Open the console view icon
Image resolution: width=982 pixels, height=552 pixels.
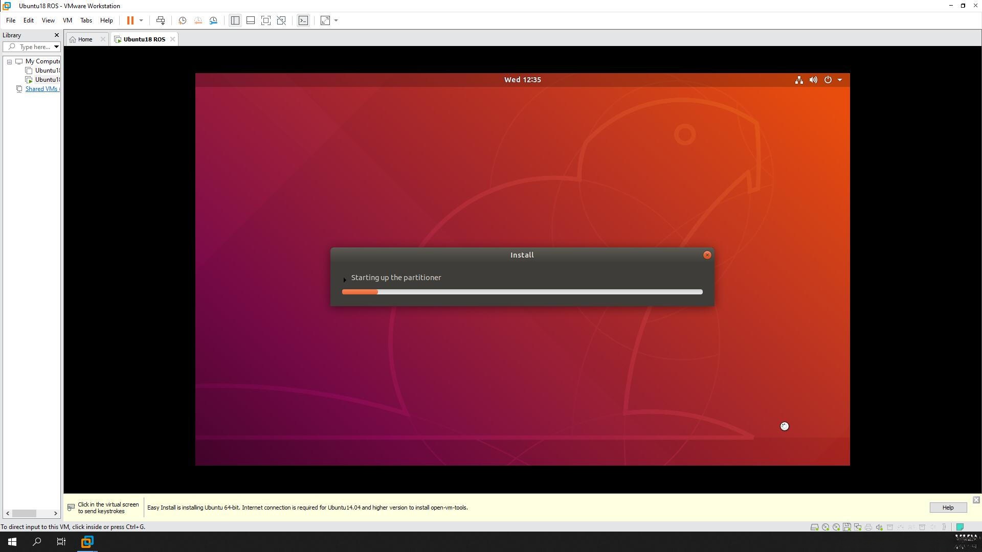click(303, 20)
